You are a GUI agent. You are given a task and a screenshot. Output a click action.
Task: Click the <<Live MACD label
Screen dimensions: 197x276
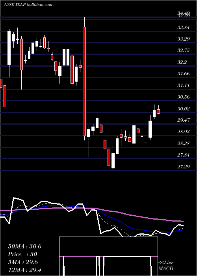tap(166, 265)
